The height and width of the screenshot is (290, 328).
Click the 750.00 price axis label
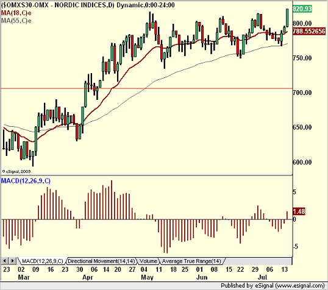pos(302,58)
